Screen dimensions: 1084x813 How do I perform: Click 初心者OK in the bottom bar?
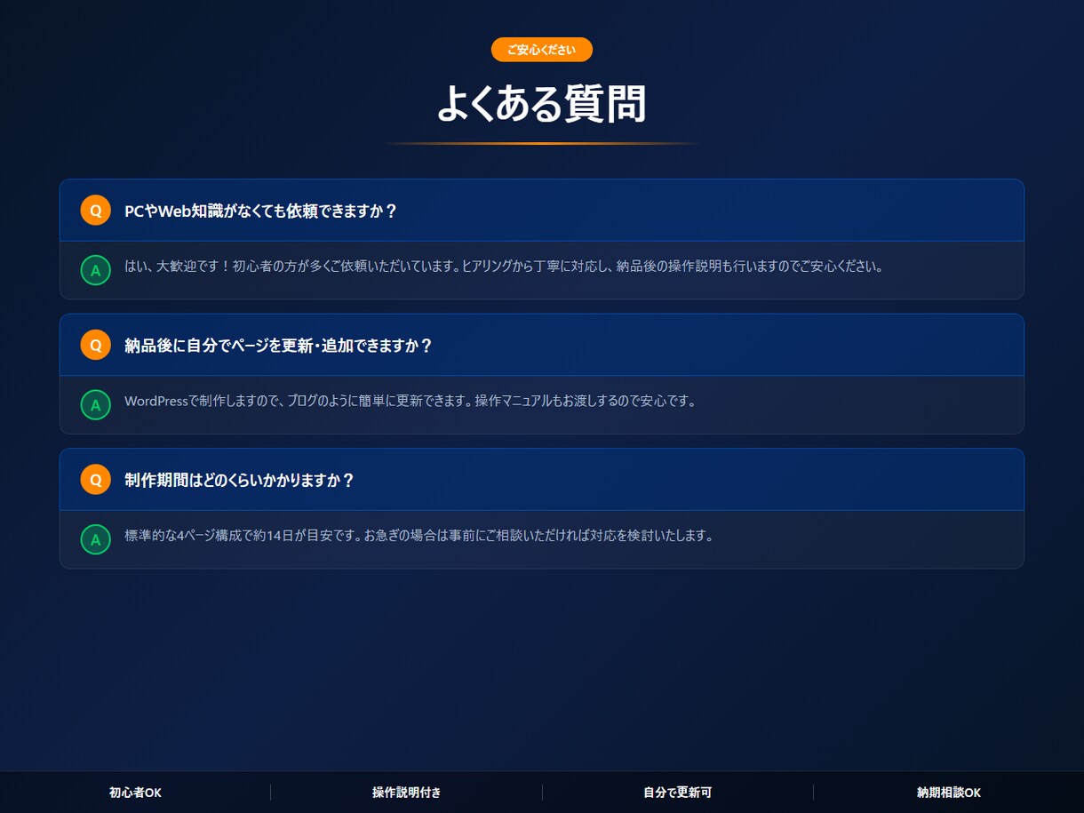pos(135,793)
